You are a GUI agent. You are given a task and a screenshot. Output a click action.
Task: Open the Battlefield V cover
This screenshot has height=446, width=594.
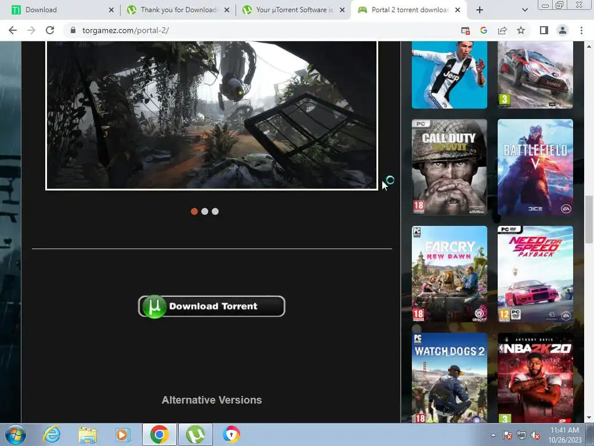(535, 167)
